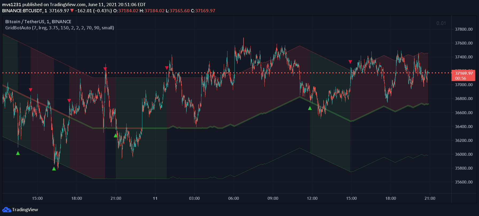479x216 pixels.
Task: Select the GridBotAuto indicator legend label
Action: 60,28
